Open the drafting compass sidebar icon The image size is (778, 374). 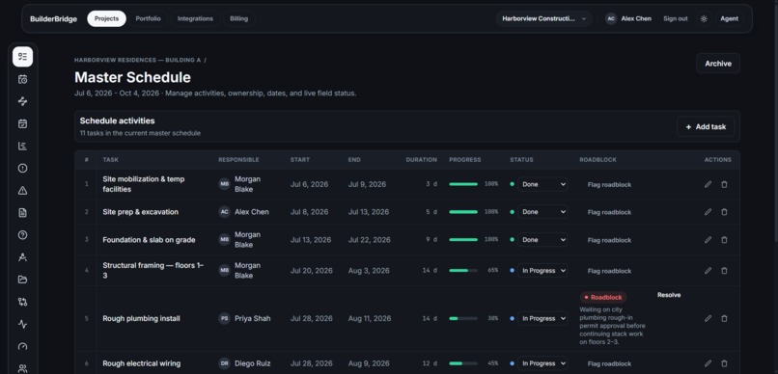tap(22, 257)
